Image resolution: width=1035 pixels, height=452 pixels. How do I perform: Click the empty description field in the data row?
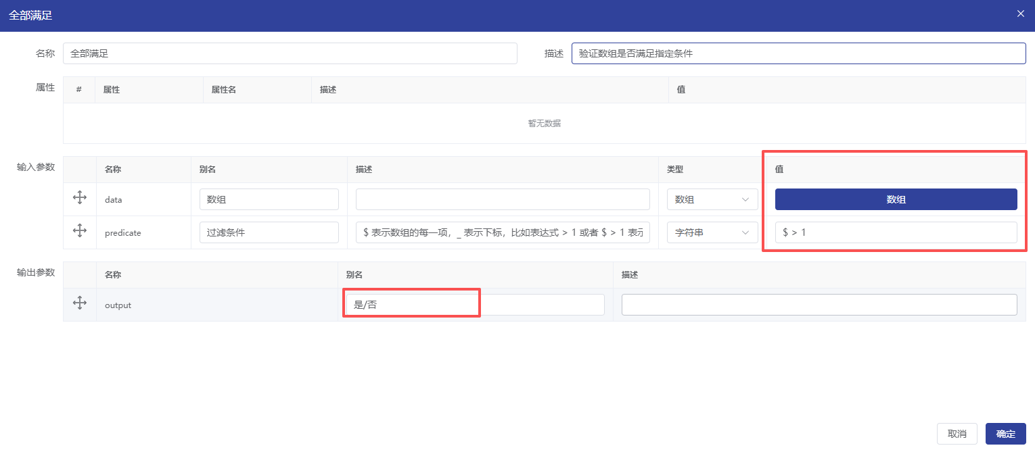click(x=503, y=199)
